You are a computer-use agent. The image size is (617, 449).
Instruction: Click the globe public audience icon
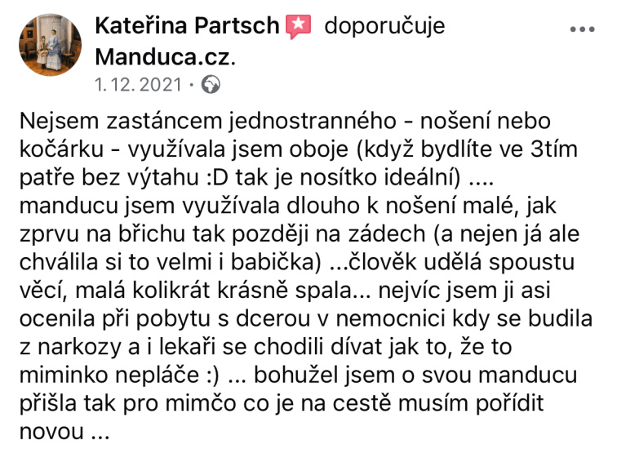point(211,84)
